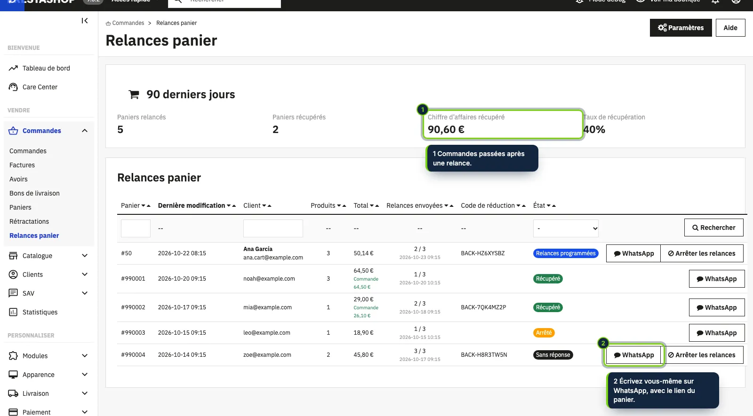Open Factures in the Commandes submenu

tap(22, 165)
